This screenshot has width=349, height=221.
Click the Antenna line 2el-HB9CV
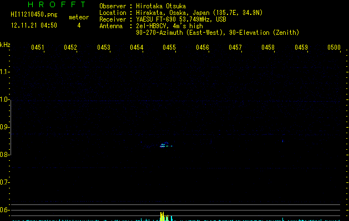(x=169, y=26)
